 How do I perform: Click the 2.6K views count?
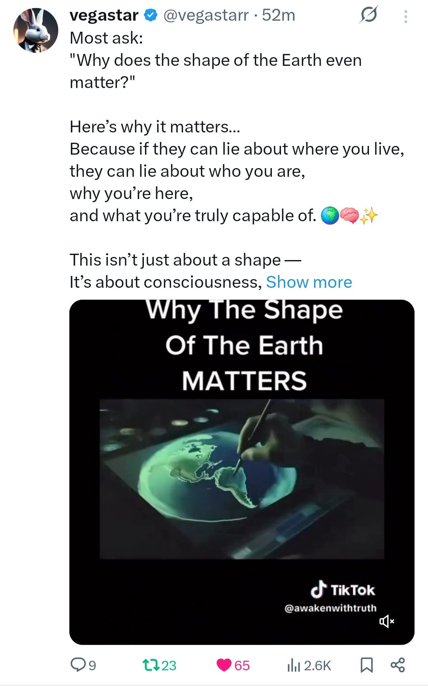(317, 665)
